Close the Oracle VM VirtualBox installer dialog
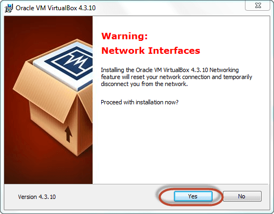The height and width of the screenshot is (214, 274). click(258, 6)
